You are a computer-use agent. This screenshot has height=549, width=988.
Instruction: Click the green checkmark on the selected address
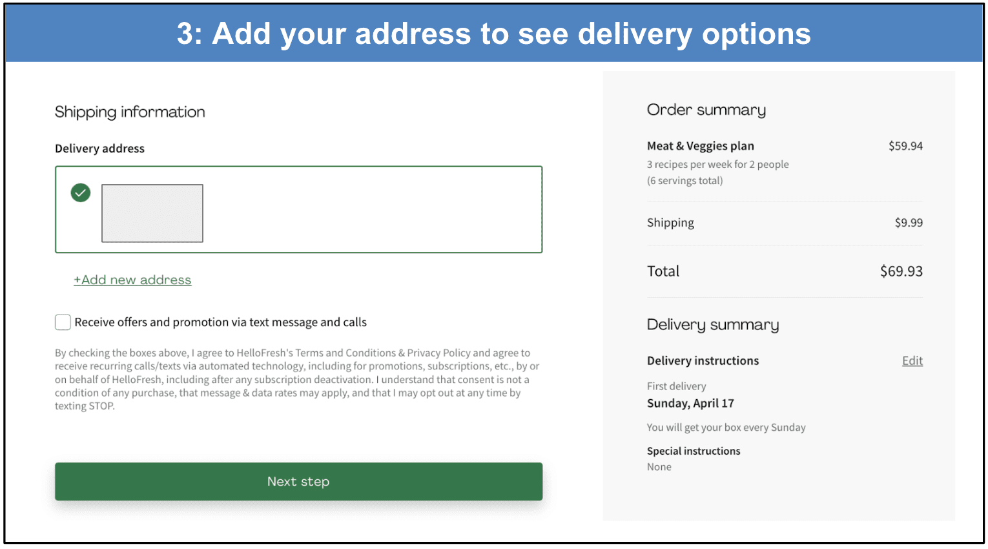coord(80,192)
